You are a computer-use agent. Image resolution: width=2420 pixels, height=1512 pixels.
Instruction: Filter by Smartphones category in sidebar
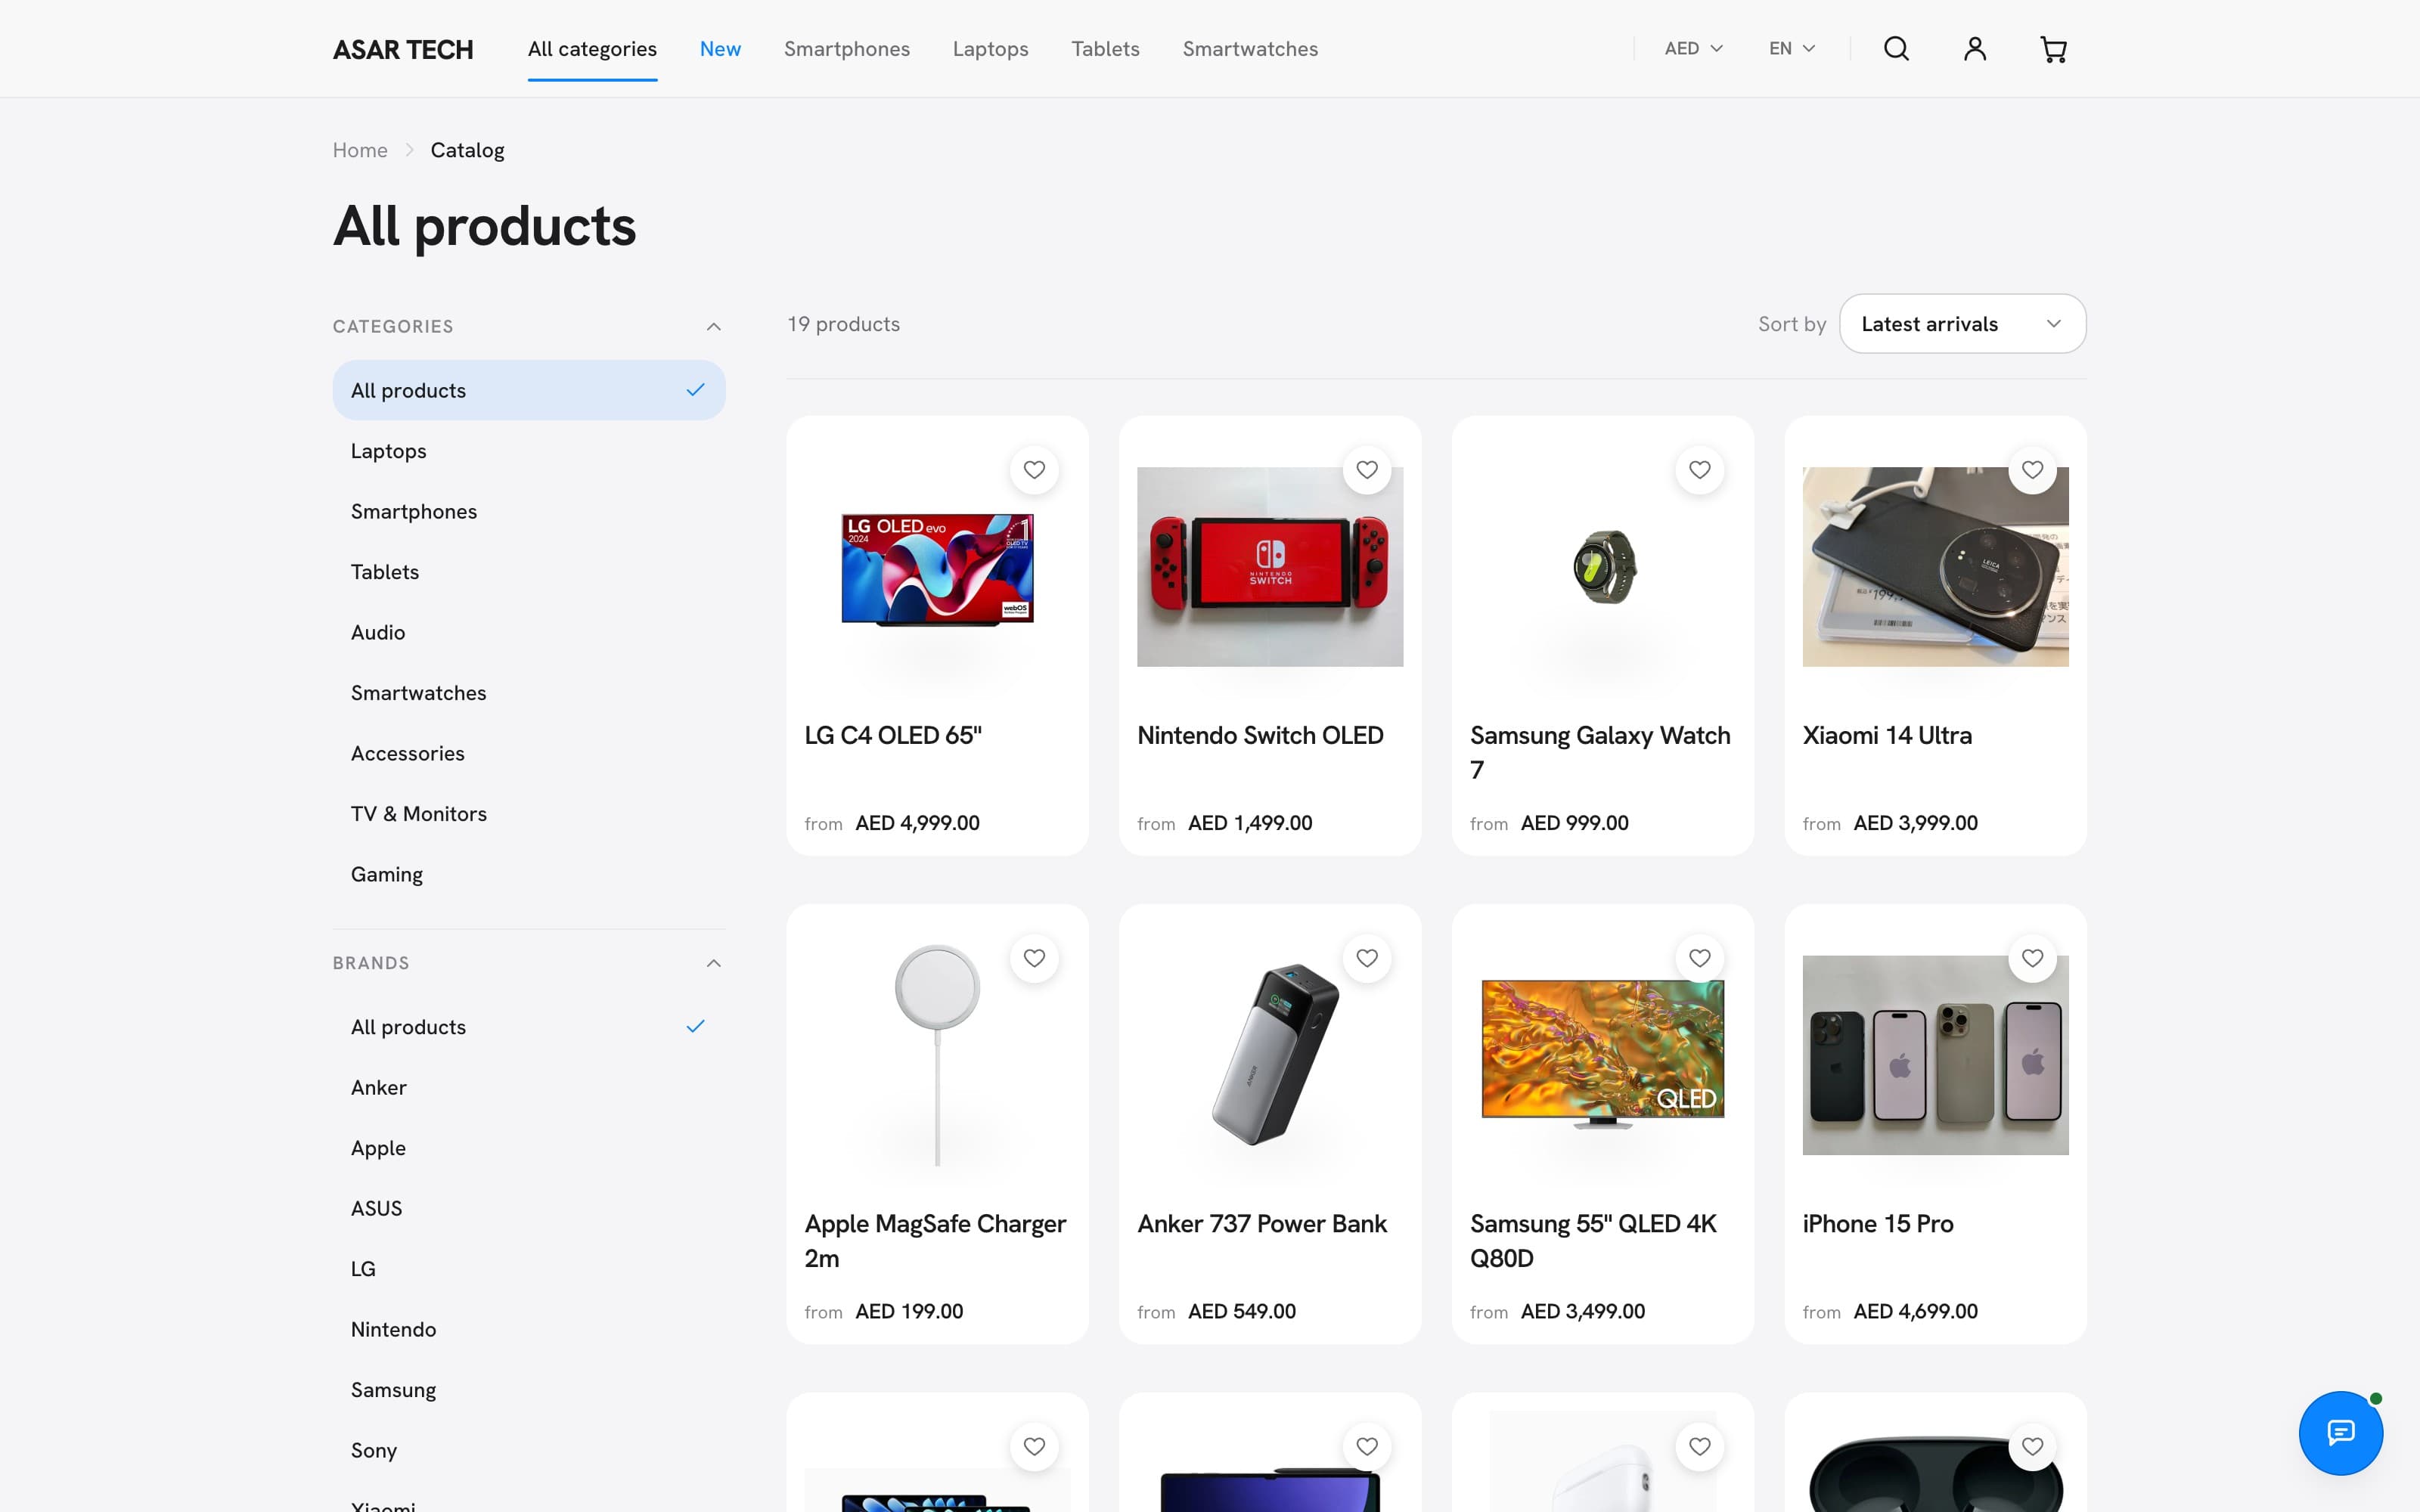529,511
